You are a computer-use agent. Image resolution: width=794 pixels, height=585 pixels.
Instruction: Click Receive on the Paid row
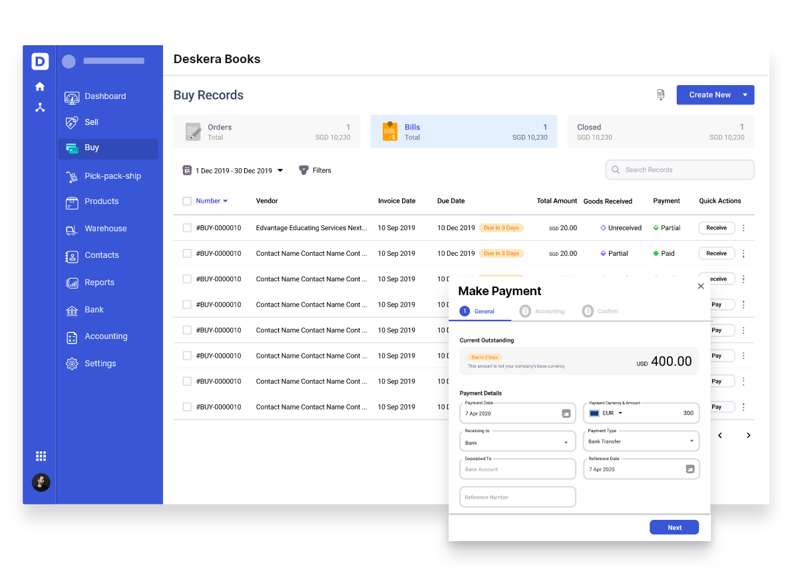717,253
